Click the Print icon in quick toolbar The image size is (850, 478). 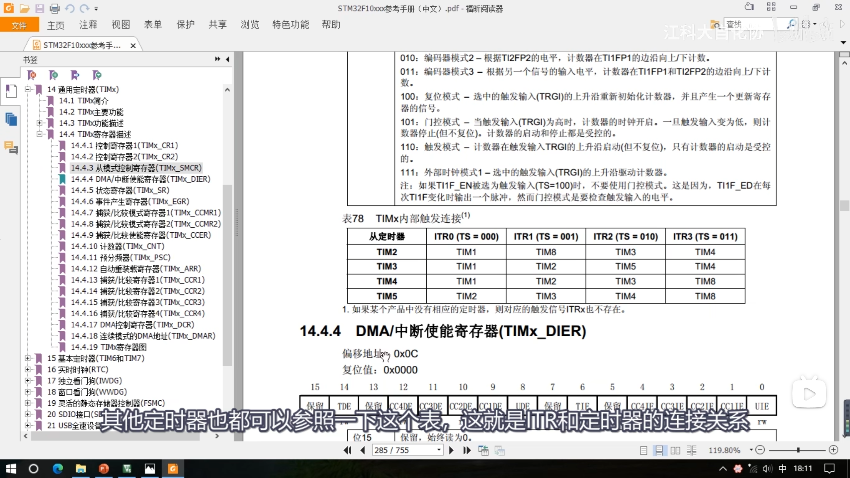coord(54,8)
